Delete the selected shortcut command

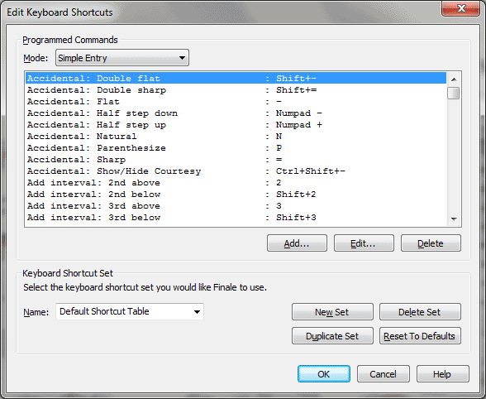click(x=431, y=243)
